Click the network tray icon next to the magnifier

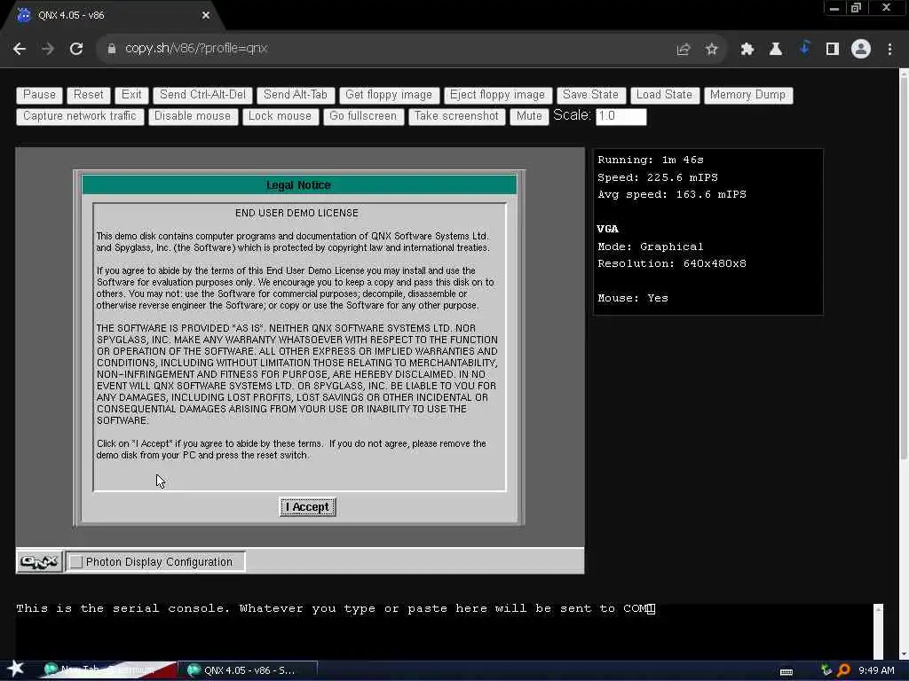826,670
